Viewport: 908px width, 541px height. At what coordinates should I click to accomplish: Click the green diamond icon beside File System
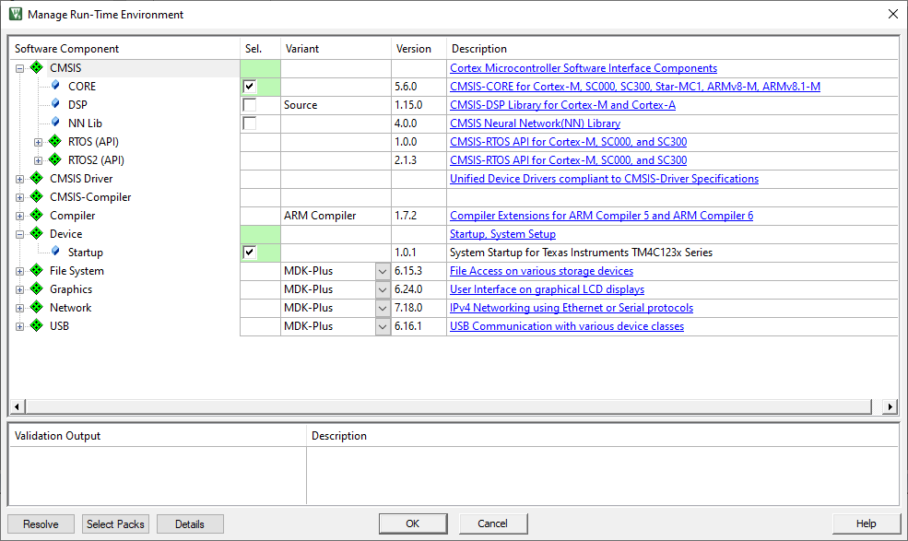37,271
